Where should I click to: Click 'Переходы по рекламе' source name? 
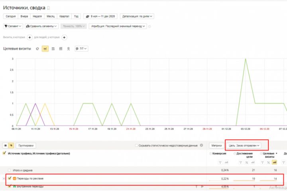pos(30,179)
